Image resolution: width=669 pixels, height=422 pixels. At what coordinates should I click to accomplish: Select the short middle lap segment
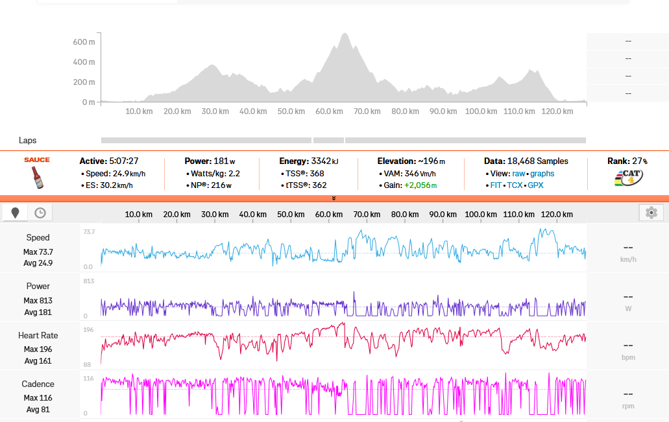click(328, 140)
